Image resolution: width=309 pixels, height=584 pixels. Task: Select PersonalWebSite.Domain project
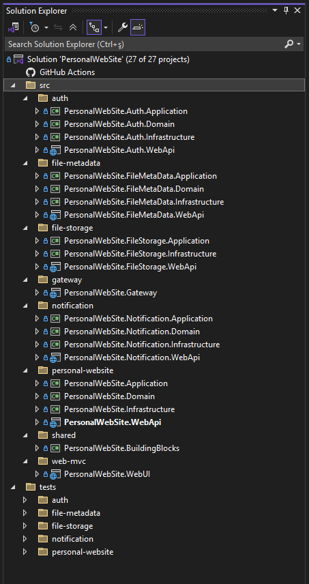click(x=109, y=396)
